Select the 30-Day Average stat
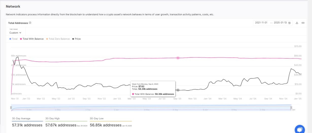 click(x=27, y=122)
